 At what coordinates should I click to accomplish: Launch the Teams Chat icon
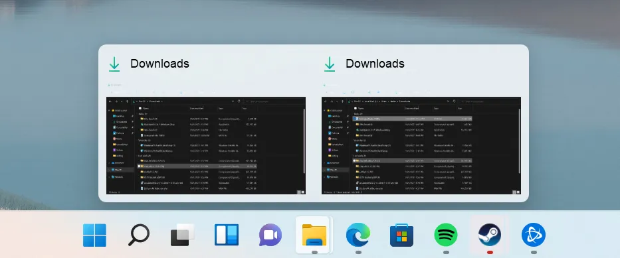pyautogui.click(x=270, y=235)
